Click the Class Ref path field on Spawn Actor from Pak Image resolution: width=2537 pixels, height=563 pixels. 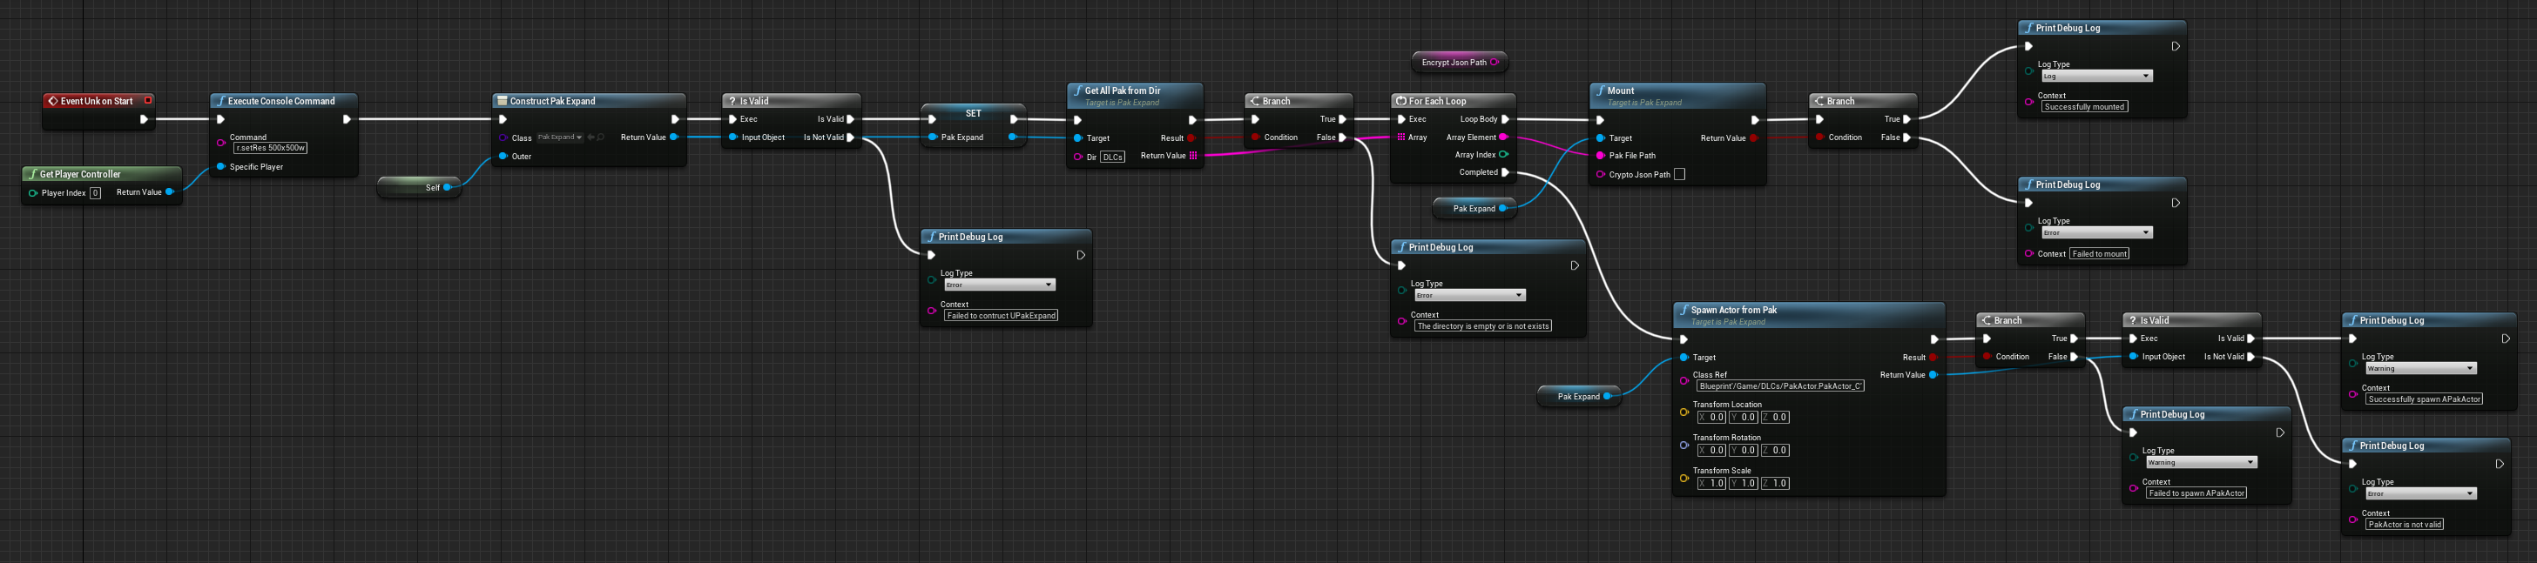tap(1779, 385)
